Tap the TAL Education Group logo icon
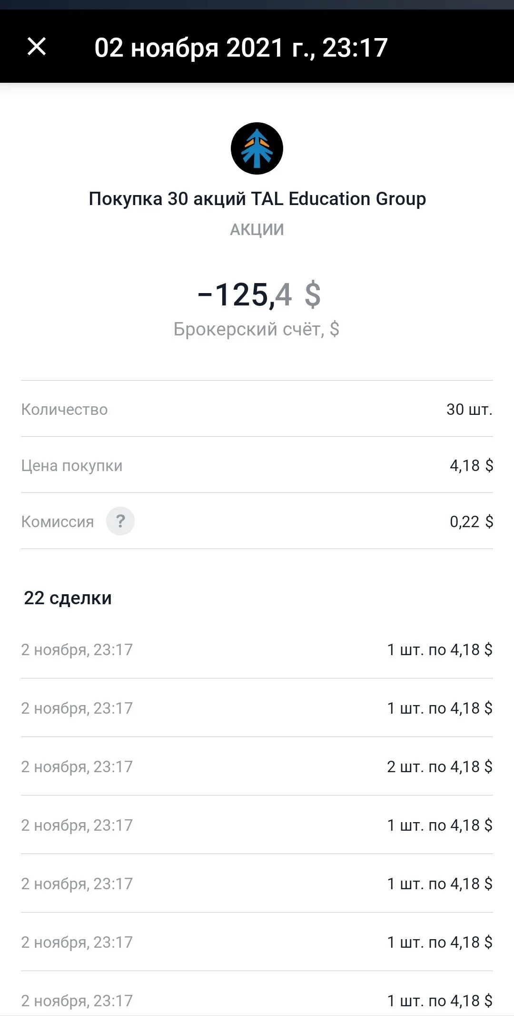 tap(257, 148)
